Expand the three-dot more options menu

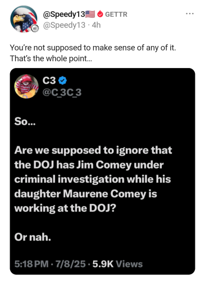(190, 13)
